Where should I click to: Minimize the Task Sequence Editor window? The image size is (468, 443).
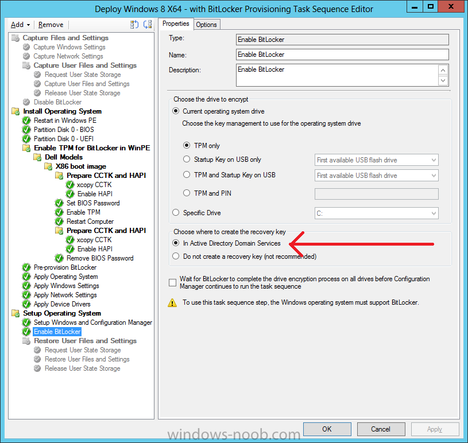tap(415, 7)
